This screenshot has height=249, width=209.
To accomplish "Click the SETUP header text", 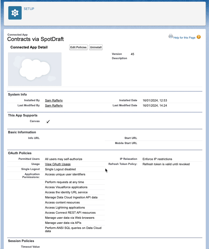I will tap(29, 9).
